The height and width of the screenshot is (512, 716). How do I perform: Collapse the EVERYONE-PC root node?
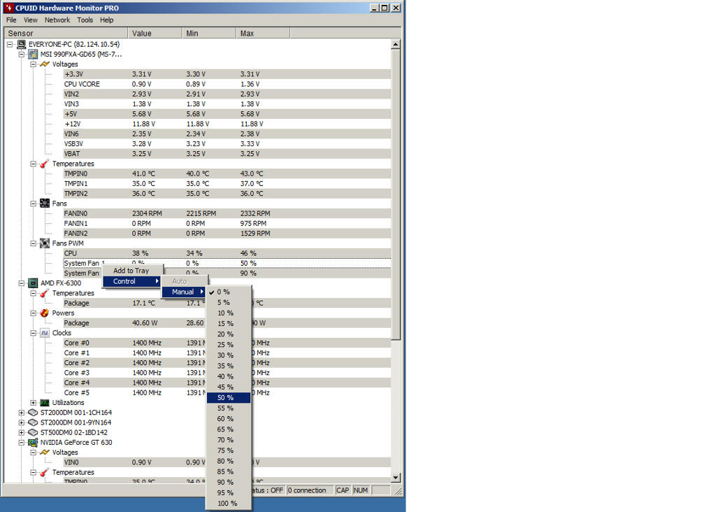click(x=10, y=44)
